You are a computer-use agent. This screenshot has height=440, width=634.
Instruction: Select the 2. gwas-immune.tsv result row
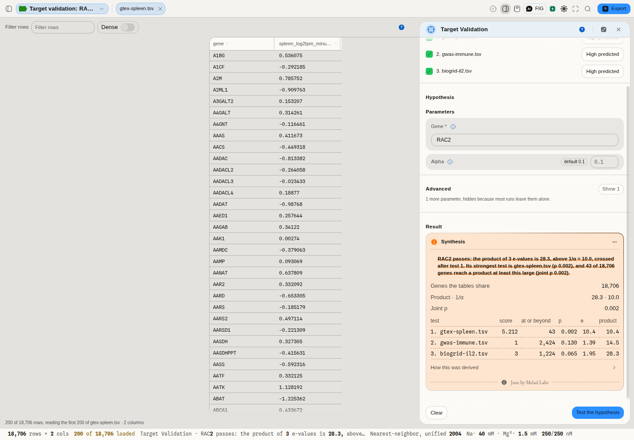tap(525, 343)
